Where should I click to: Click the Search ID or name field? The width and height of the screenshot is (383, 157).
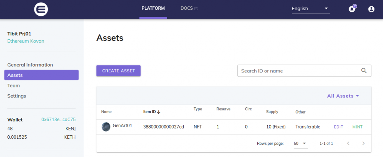299,71
